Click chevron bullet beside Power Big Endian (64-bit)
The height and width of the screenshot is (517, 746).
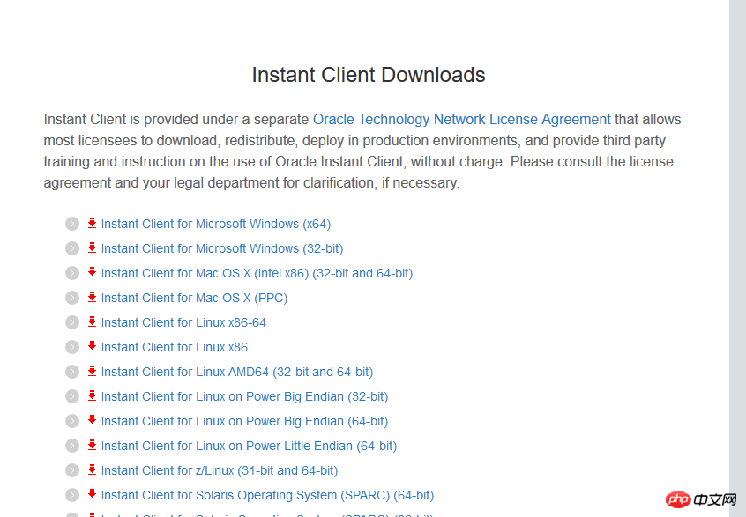point(72,422)
